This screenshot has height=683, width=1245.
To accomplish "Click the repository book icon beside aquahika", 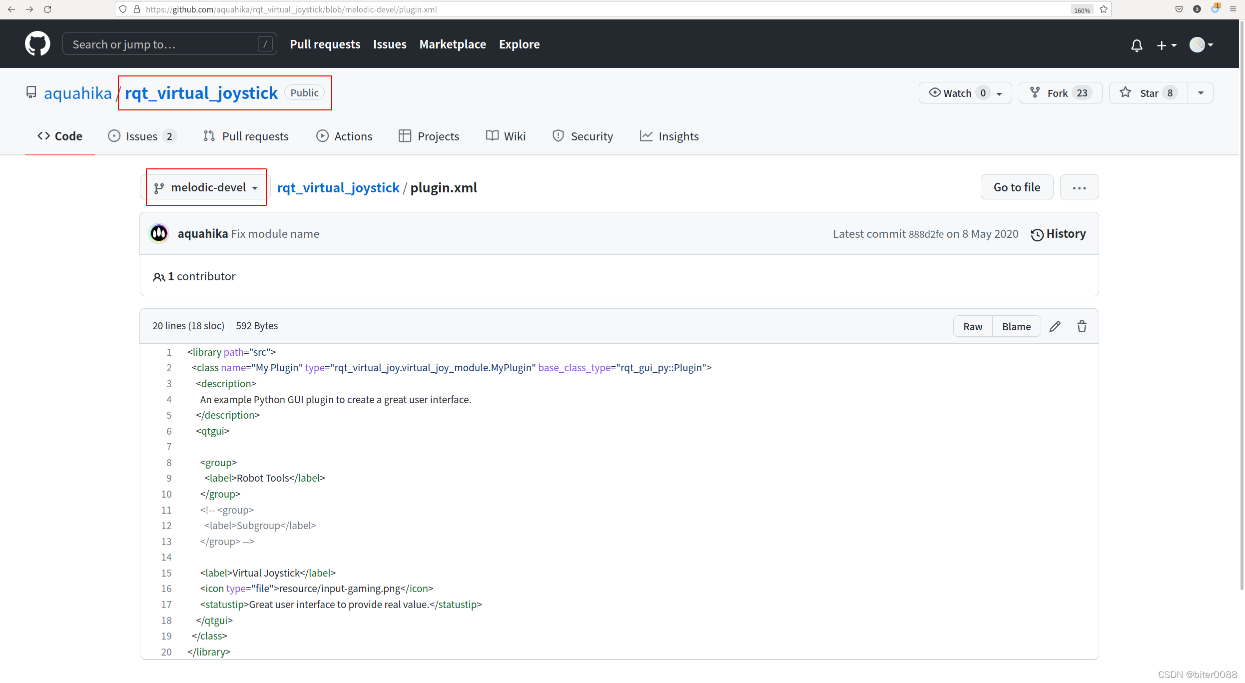I will click(31, 92).
